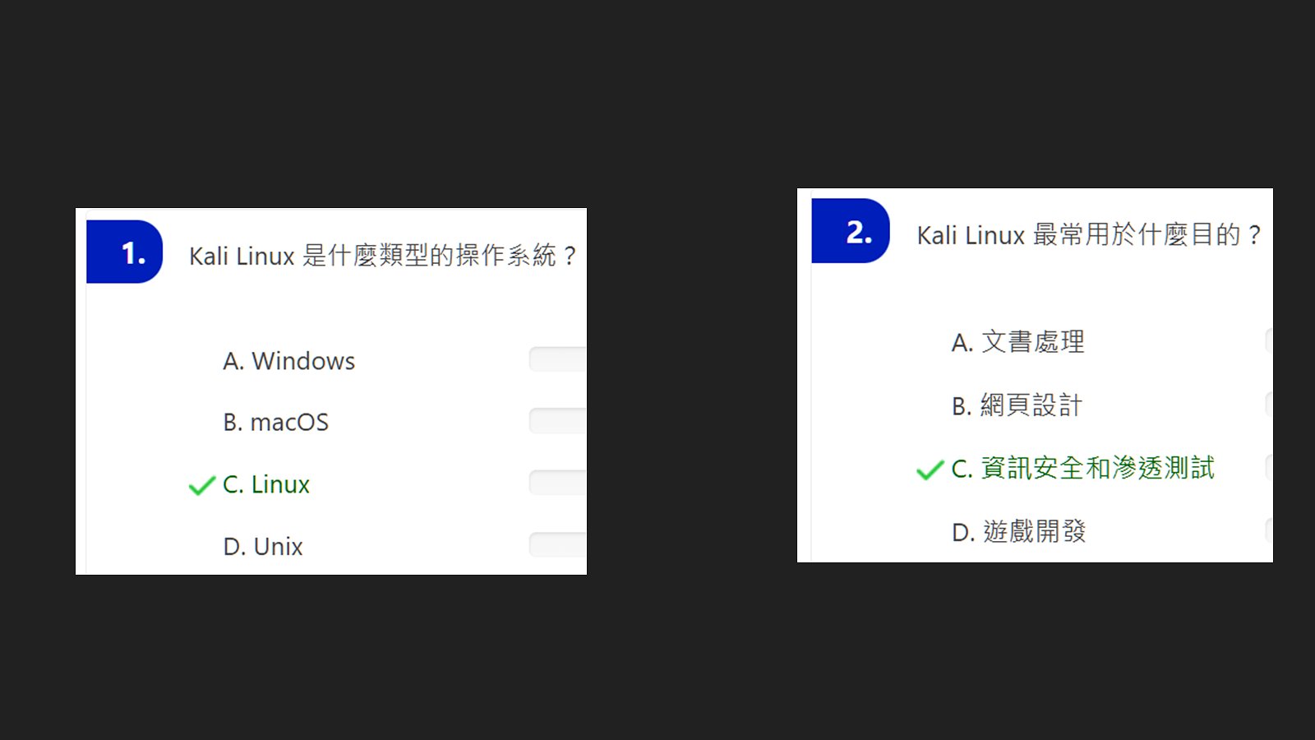1315x740 pixels.
Task: Select answer D. Unix
Action: (x=263, y=547)
